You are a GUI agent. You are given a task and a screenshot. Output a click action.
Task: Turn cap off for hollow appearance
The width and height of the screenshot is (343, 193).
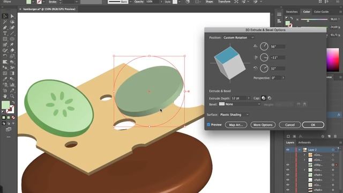[x=270, y=98]
